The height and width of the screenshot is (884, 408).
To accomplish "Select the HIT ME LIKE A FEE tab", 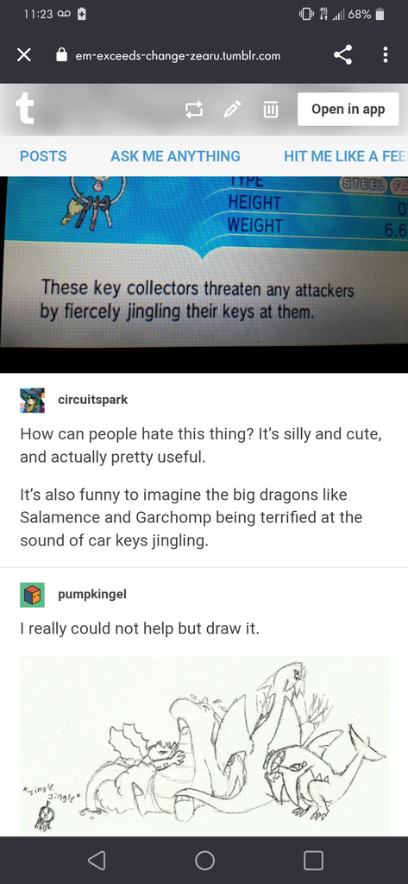I will click(345, 156).
